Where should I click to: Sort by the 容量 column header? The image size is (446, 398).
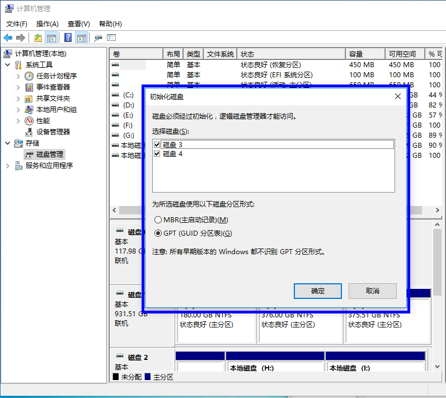point(365,54)
